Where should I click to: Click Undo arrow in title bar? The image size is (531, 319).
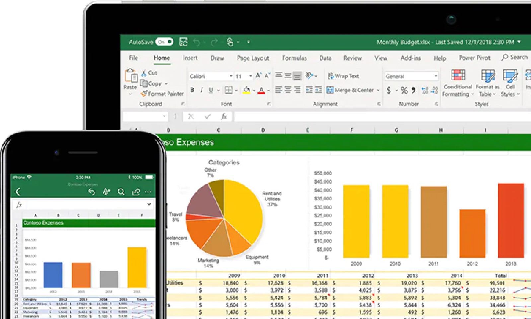coord(197,42)
